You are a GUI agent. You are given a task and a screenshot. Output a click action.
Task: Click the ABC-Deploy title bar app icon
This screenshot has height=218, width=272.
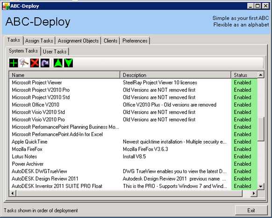pos(6,6)
